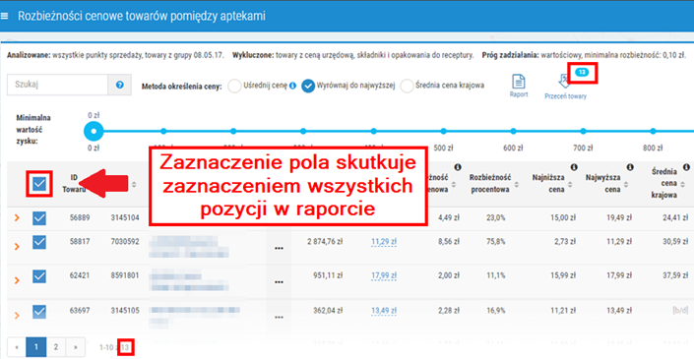Go to page 2 in pagination
This screenshot has height=359, width=694.
pyautogui.click(x=56, y=347)
